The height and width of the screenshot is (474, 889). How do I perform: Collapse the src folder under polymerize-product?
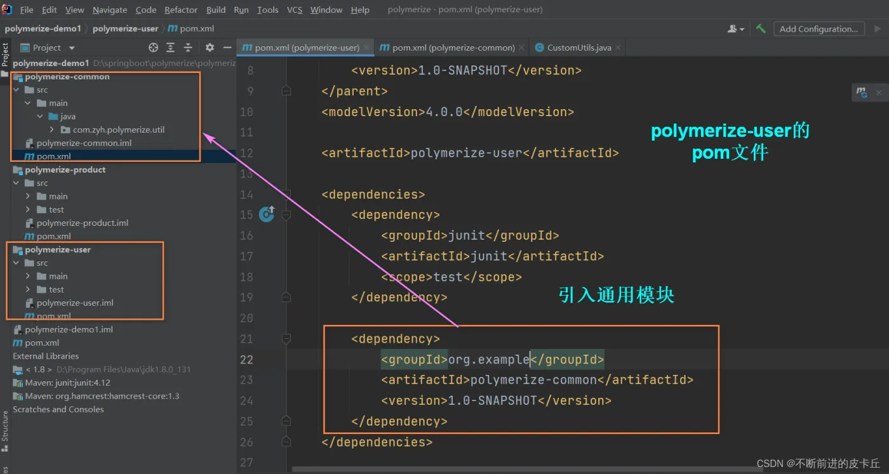pos(17,183)
